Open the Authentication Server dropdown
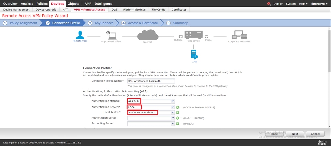Image resolution: width=331 pixels, height=146 pixels. [x=173, y=107]
